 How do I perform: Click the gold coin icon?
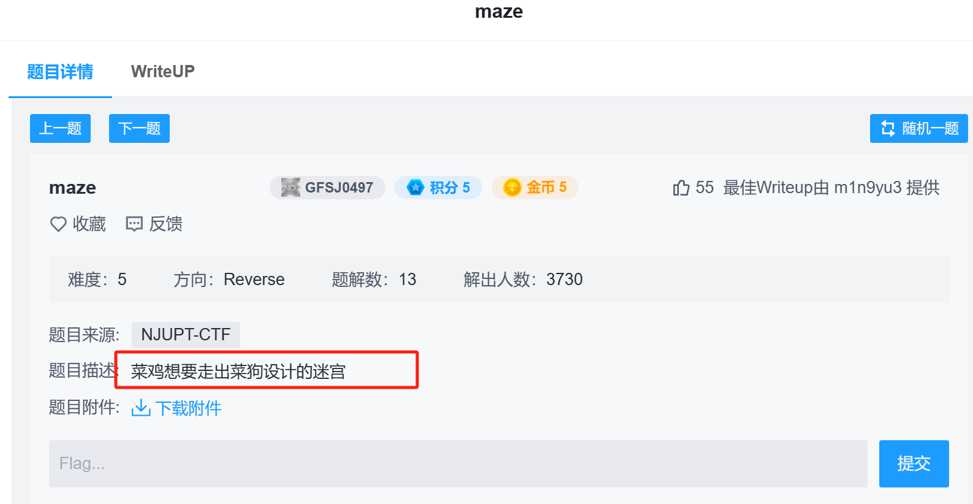(x=512, y=188)
